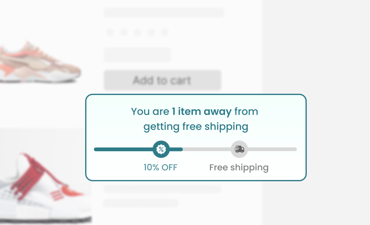
Task: Select the fourth rating star
Action: (151, 32)
